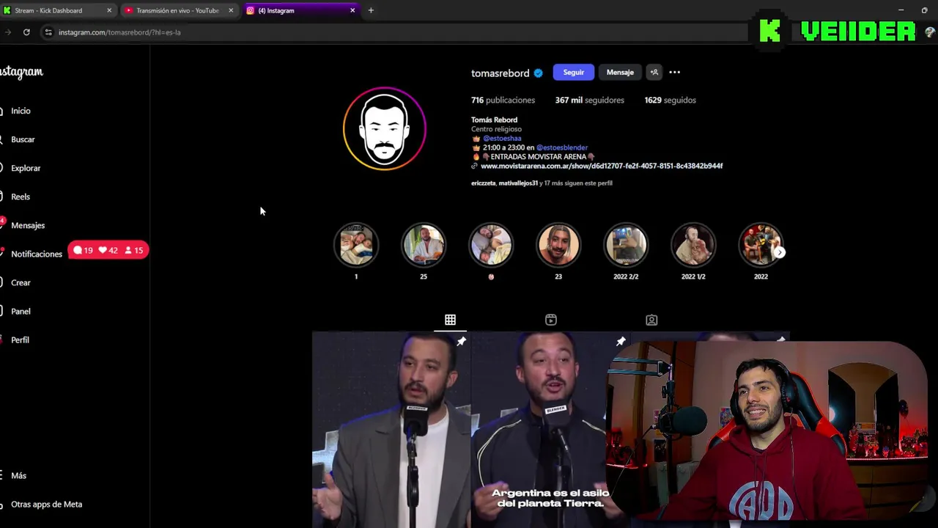
Task: Click Crear in the sidebar
Action: point(21,282)
